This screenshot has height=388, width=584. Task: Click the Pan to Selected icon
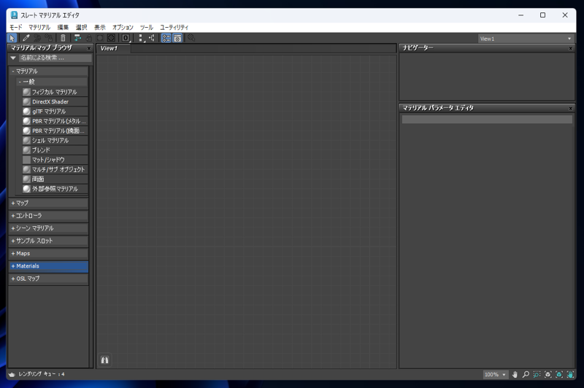[570, 375]
